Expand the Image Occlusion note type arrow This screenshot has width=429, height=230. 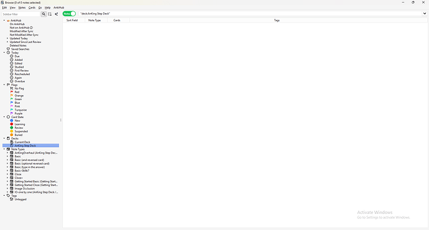7,188
